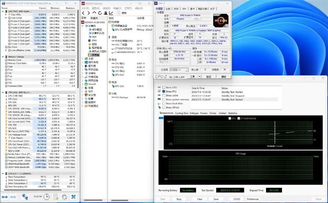Enable Stress system memory checkbox

pos(164,99)
